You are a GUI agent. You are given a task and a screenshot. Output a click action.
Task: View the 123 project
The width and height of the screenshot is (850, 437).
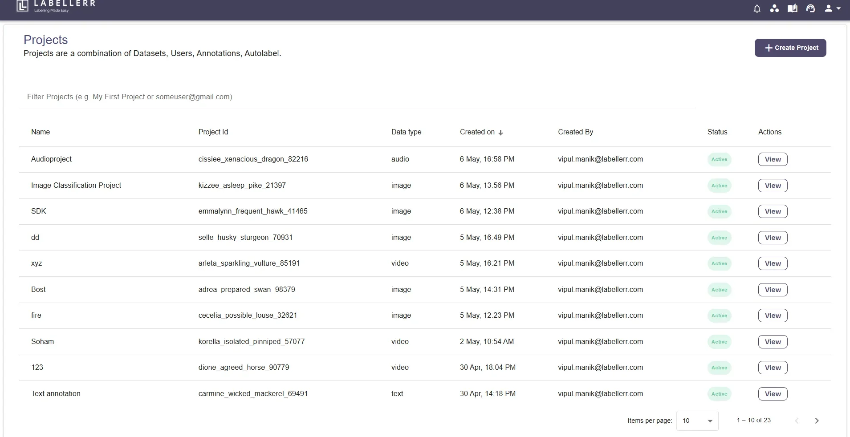coord(773,368)
